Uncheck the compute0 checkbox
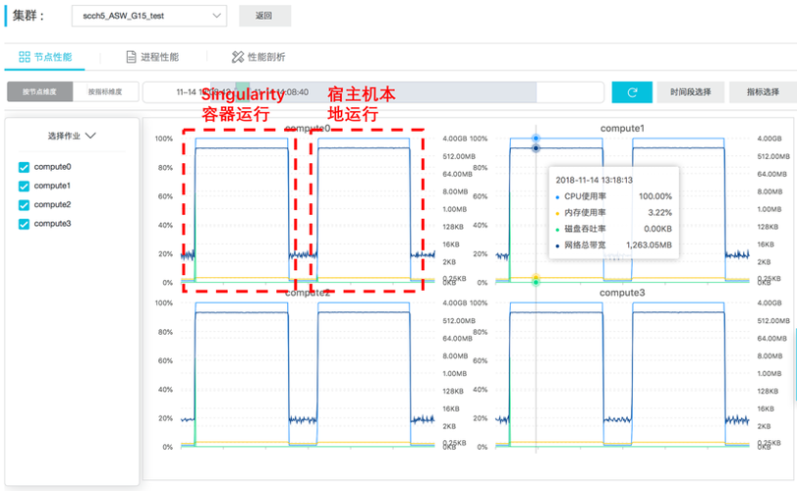Image resolution: width=797 pixels, height=491 pixels. point(24,167)
